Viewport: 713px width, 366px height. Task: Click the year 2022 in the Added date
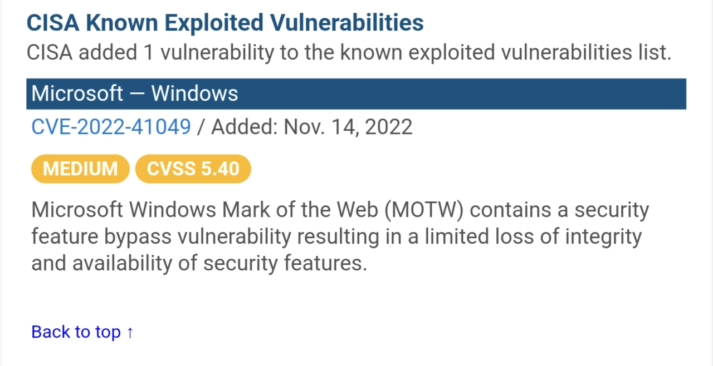pyautogui.click(x=388, y=127)
